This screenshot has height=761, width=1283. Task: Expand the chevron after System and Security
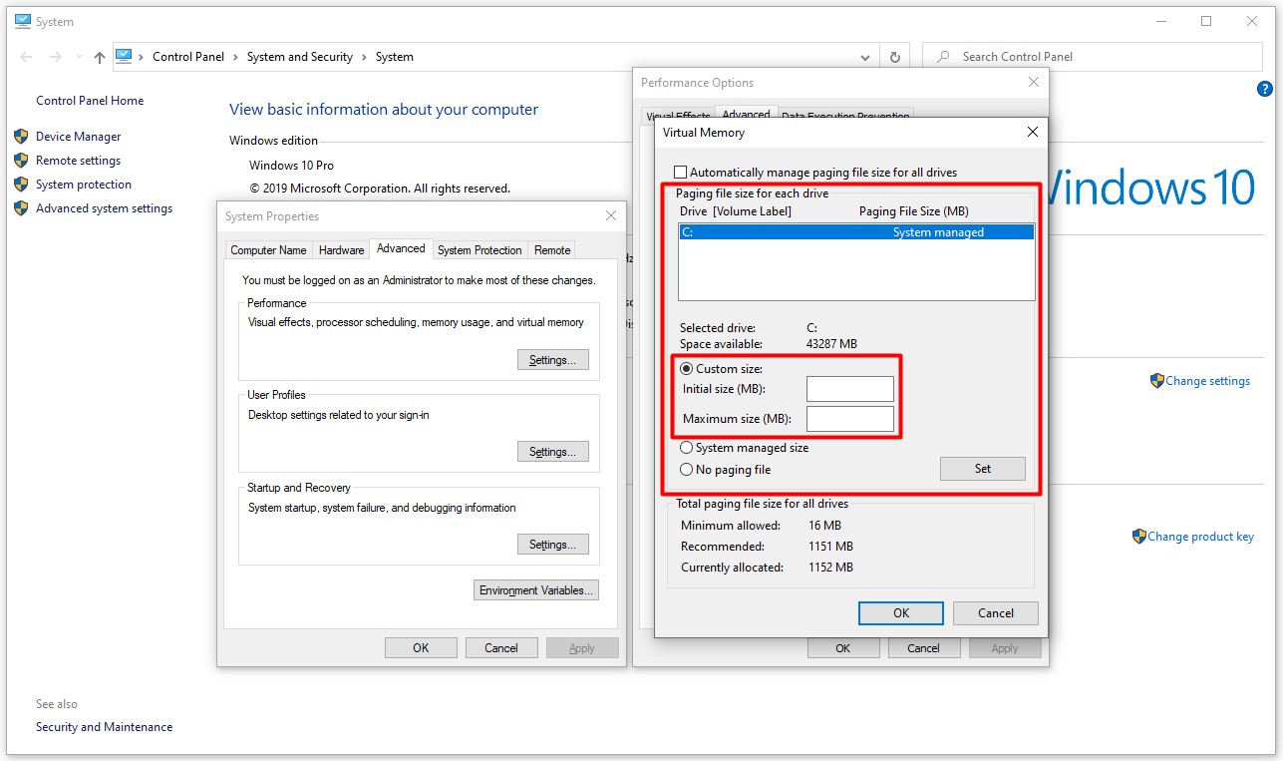(x=364, y=57)
